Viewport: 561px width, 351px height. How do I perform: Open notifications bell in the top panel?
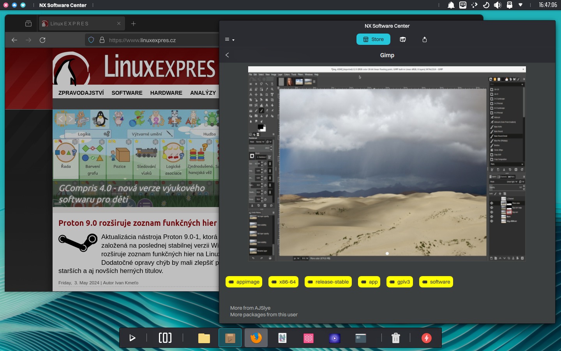coord(451,5)
